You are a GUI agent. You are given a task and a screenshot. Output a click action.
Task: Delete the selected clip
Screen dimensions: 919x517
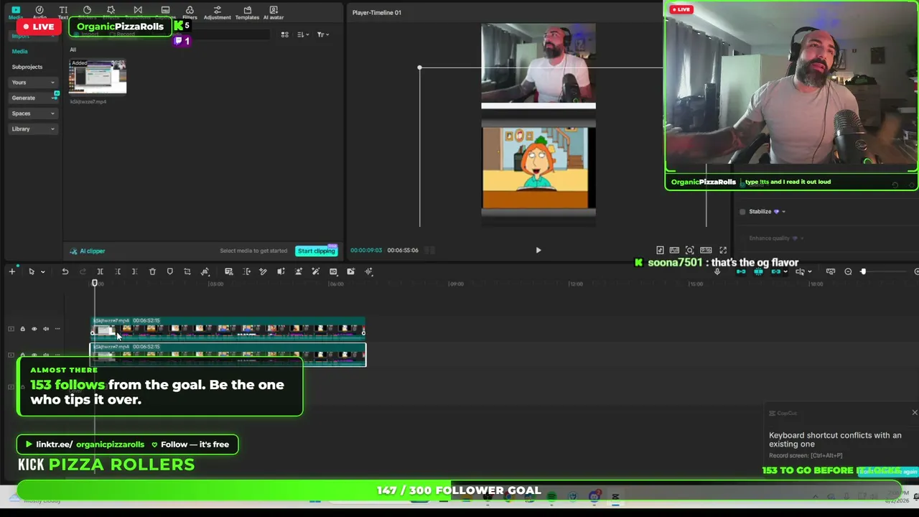pyautogui.click(x=152, y=271)
